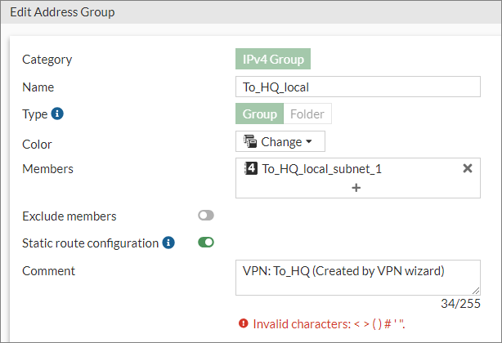The width and height of the screenshot is (502, 343).
Task: Click the Comment label
Action: click(48, 271)
